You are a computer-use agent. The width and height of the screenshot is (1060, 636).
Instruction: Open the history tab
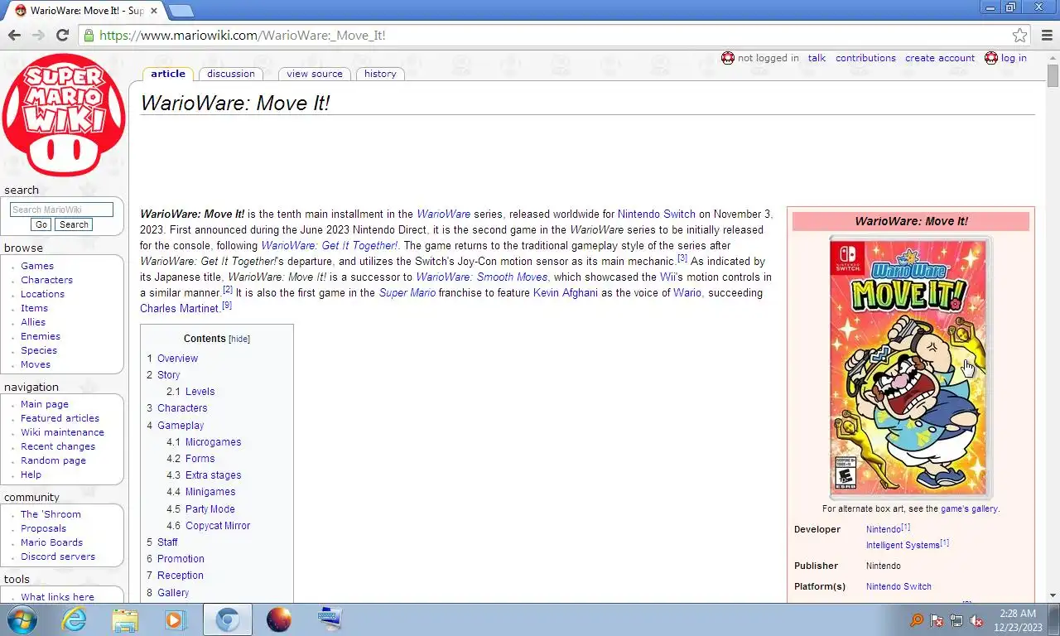[380, 74]
